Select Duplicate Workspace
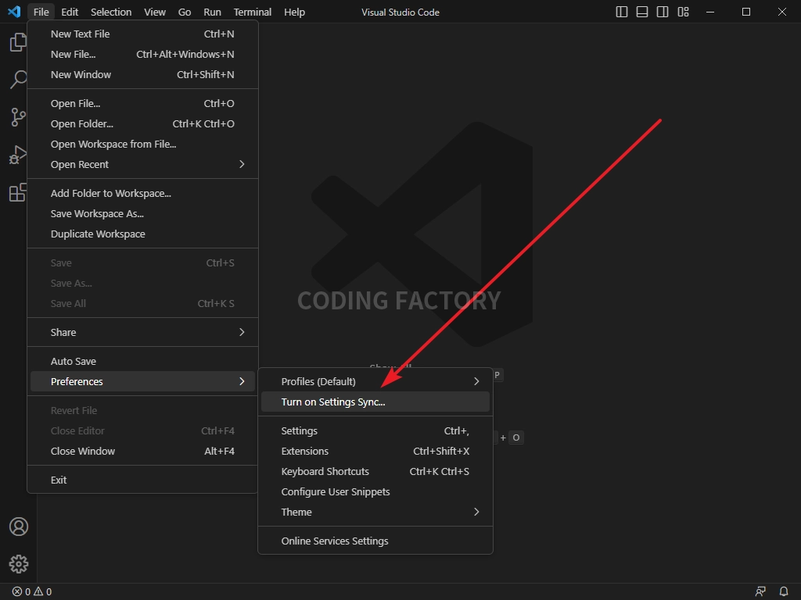Viewport: 801px width, 600px height. pyautogui.click(x=142, y=234)
